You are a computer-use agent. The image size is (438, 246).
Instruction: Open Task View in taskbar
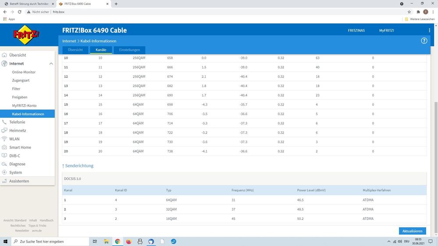coord(95,241)
